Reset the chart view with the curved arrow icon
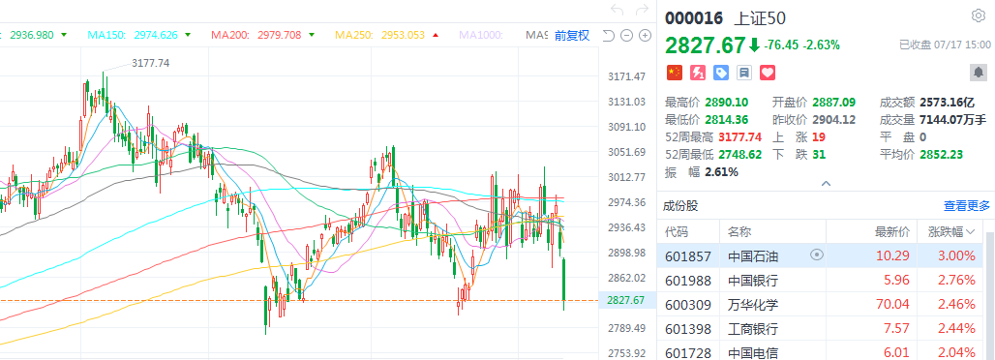995x360 pixels. pos(608,36)
